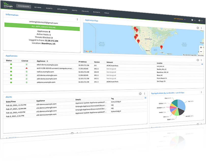Open the Dashboard tab
This screenshot has width=206, height=161.
point(24,6)
